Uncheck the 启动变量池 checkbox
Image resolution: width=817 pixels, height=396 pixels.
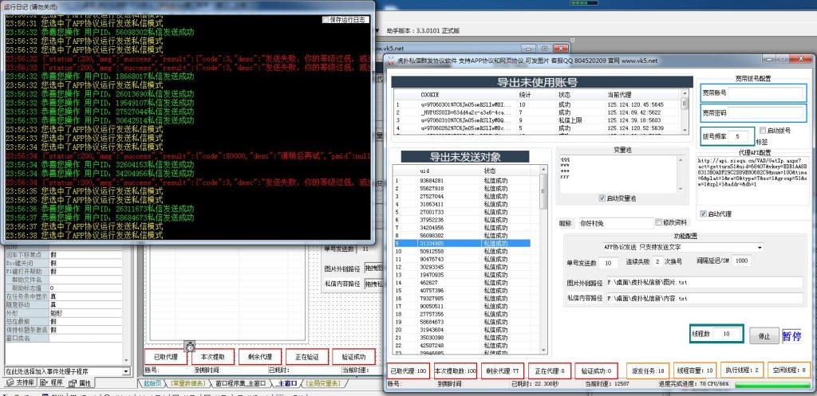pyautogui.click(x=602, y=198)
